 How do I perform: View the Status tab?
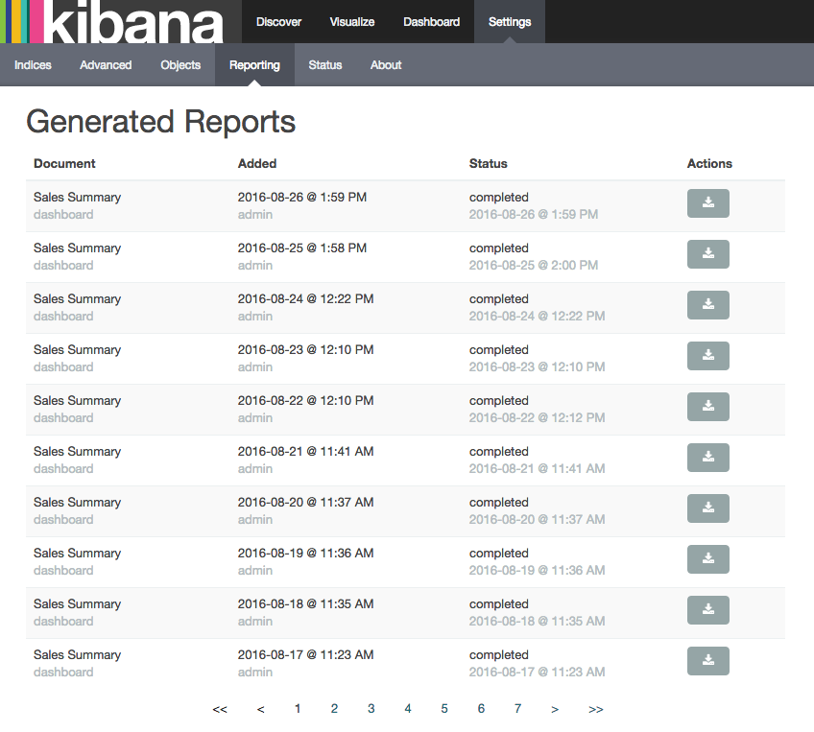(324, 65)
